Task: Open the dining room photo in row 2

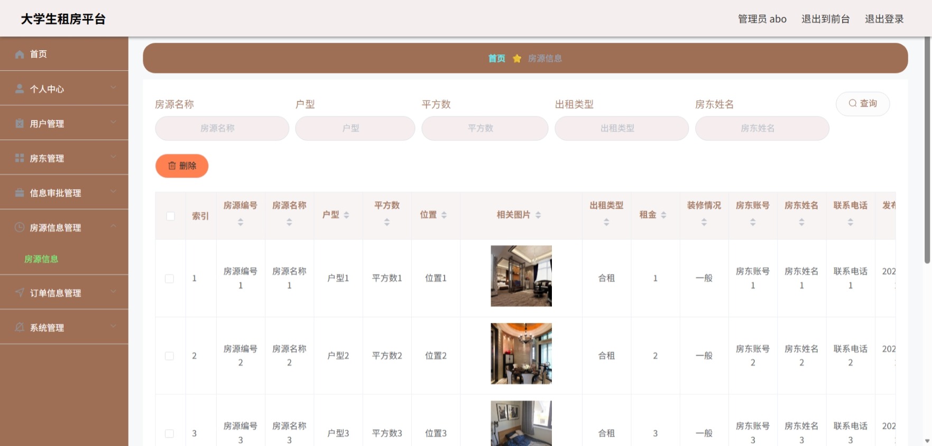Action: tap(521, 354)
